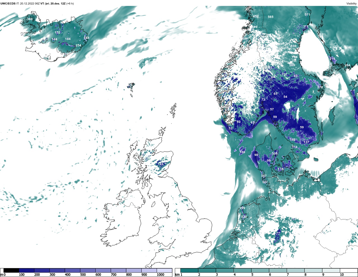Screen dimensions: 358x277
Task: Click the '264' value at the eastern edge
Action: (347, 65)
